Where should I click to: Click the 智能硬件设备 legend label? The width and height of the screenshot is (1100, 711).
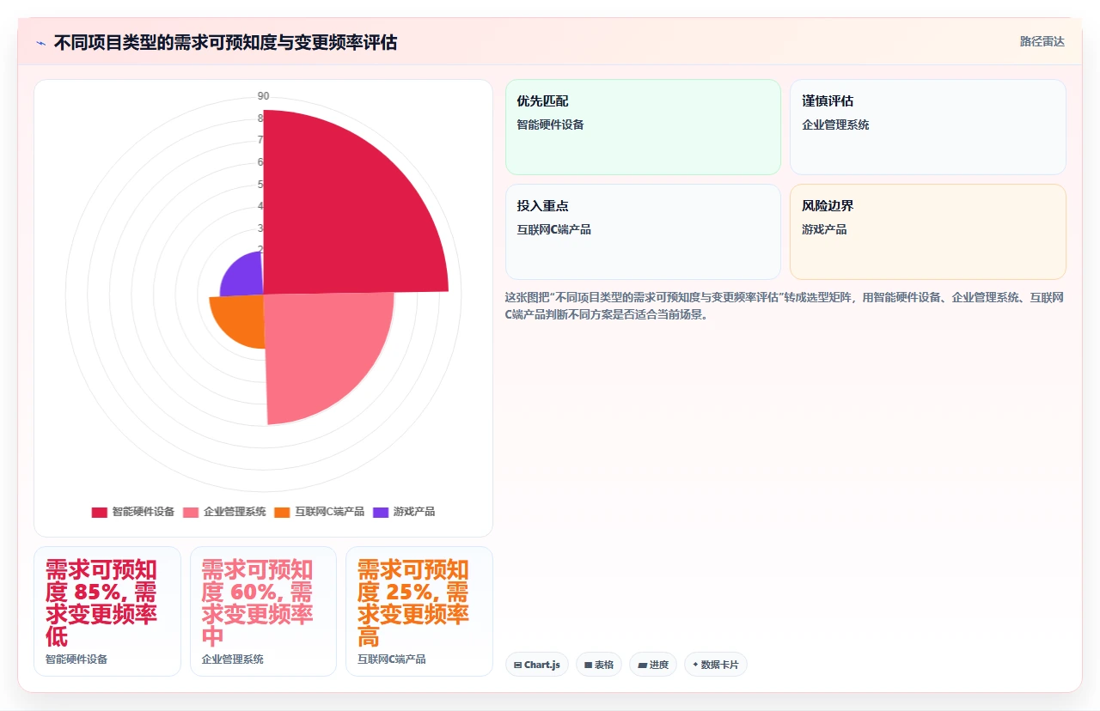143,512
